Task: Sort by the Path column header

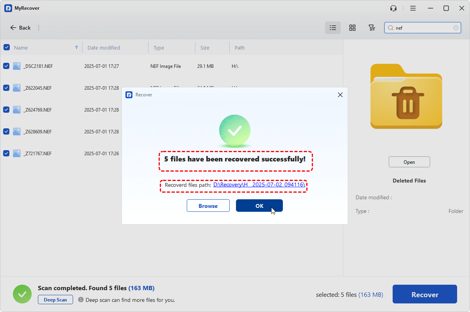Action: pos(239,48)
